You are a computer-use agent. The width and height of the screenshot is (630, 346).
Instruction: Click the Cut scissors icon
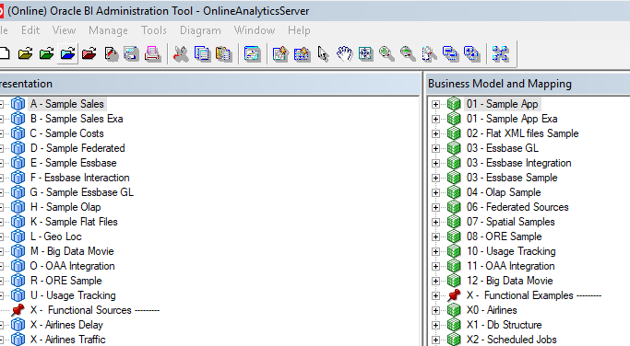[181, 53]
